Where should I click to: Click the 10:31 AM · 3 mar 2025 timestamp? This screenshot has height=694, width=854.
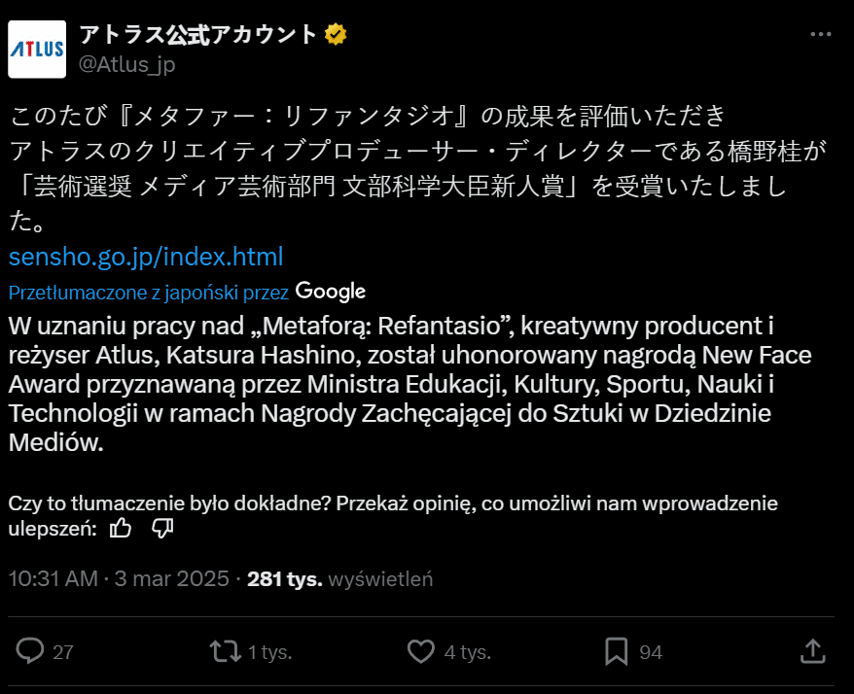(119, 579)
